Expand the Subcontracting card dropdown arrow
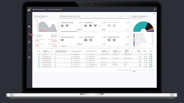Screen dimensions: 184x103 pos(128,37)
